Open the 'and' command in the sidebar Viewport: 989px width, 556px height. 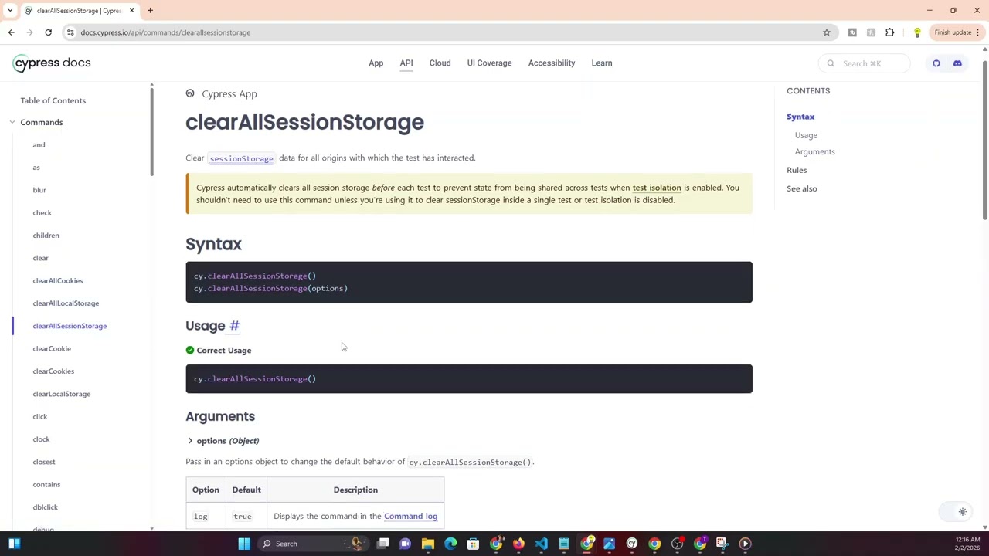tap(39, 145)
